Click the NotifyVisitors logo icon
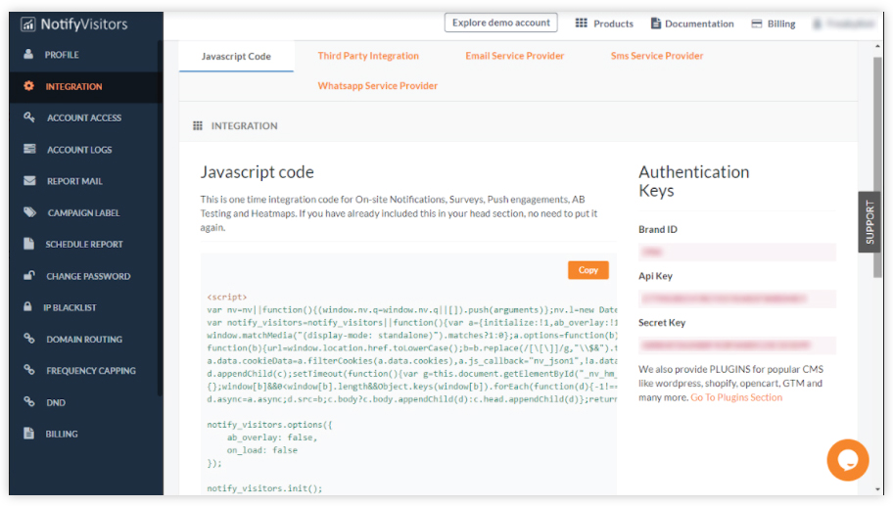 click(27, 23)
